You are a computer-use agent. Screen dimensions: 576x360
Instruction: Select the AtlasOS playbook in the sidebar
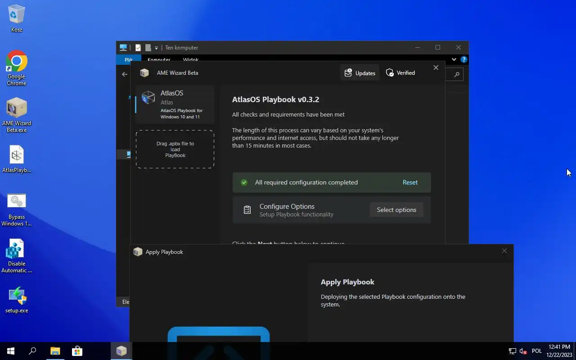[175, 104]
